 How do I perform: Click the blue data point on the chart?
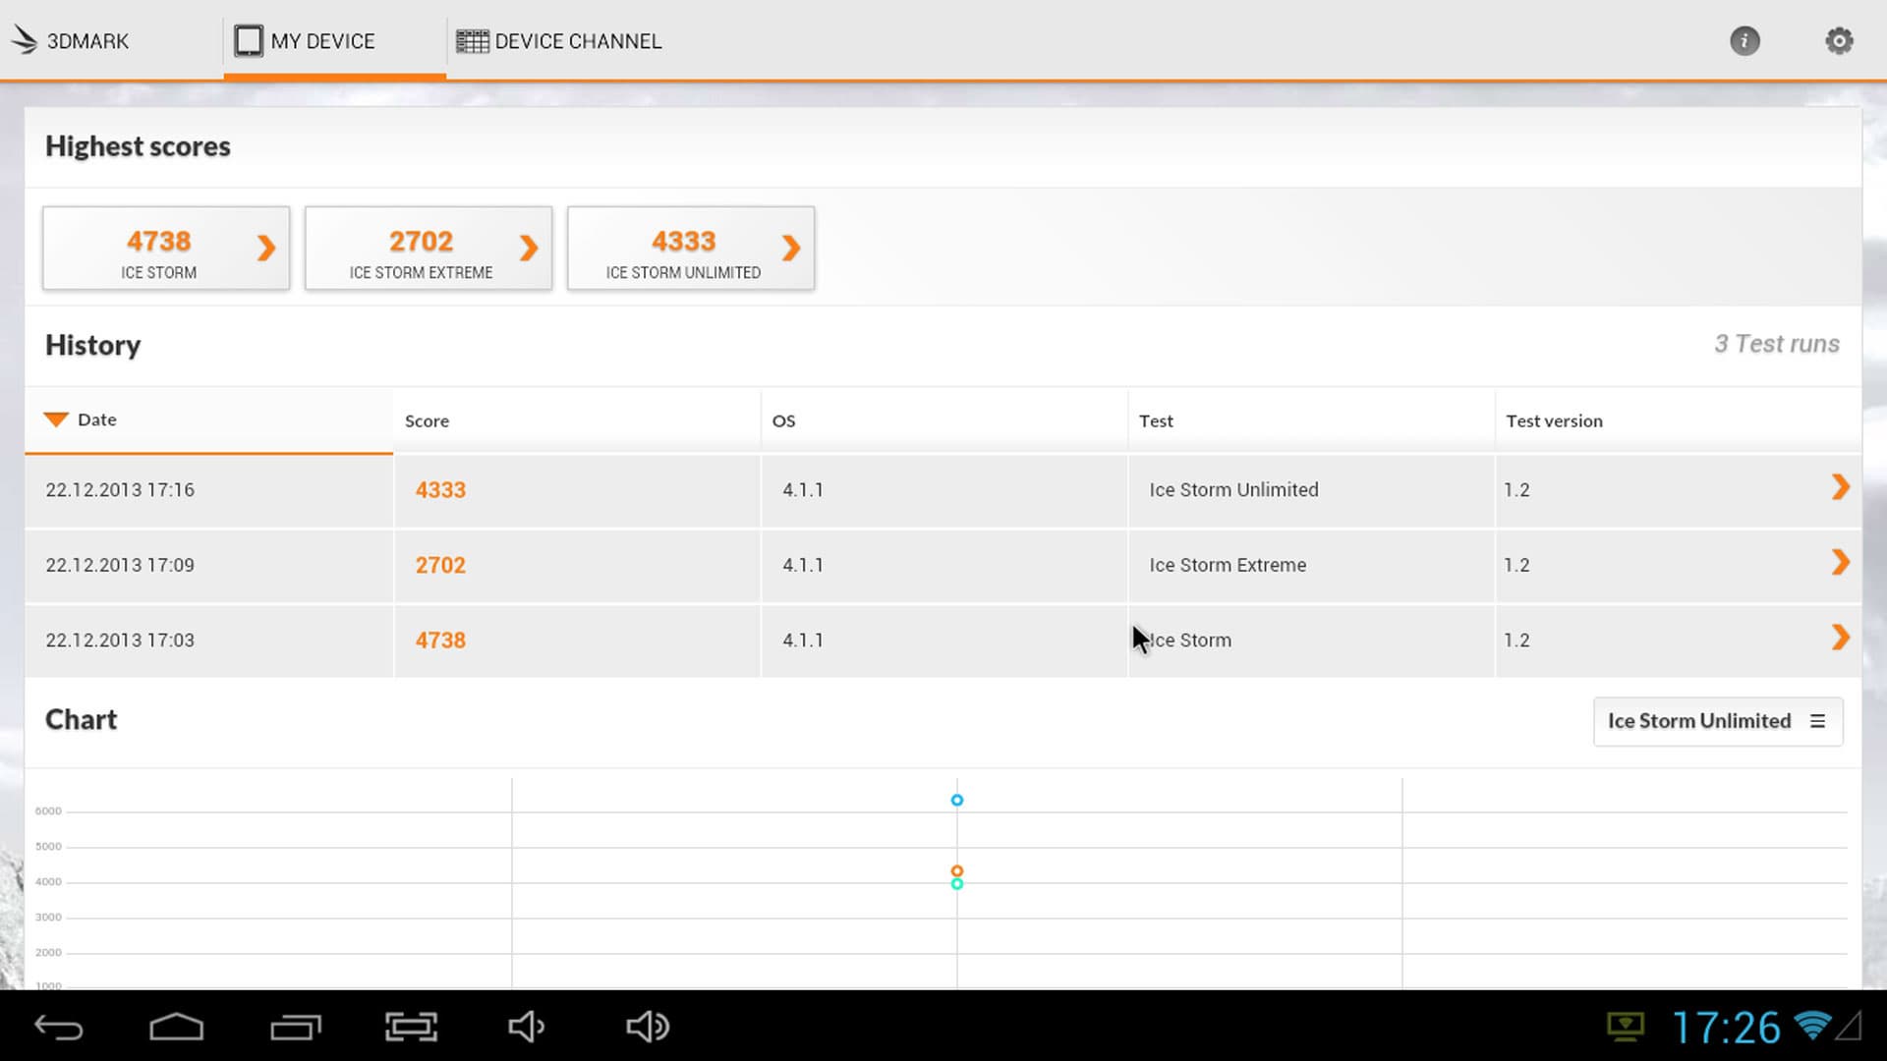[957, 801]
